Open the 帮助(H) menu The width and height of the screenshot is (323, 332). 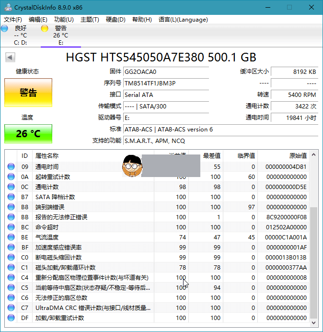tap(142, 20)
